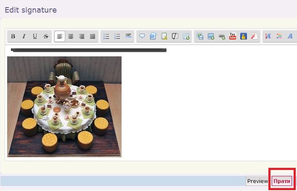Insert a quote bubble
297x191 pixels.
[x=142, y=36]
